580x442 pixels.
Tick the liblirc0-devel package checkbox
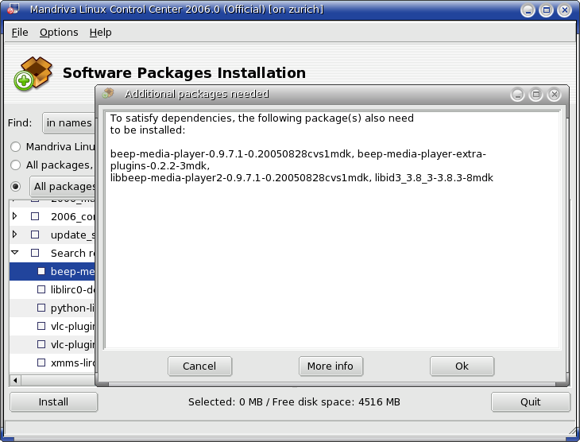coord(41,289)
